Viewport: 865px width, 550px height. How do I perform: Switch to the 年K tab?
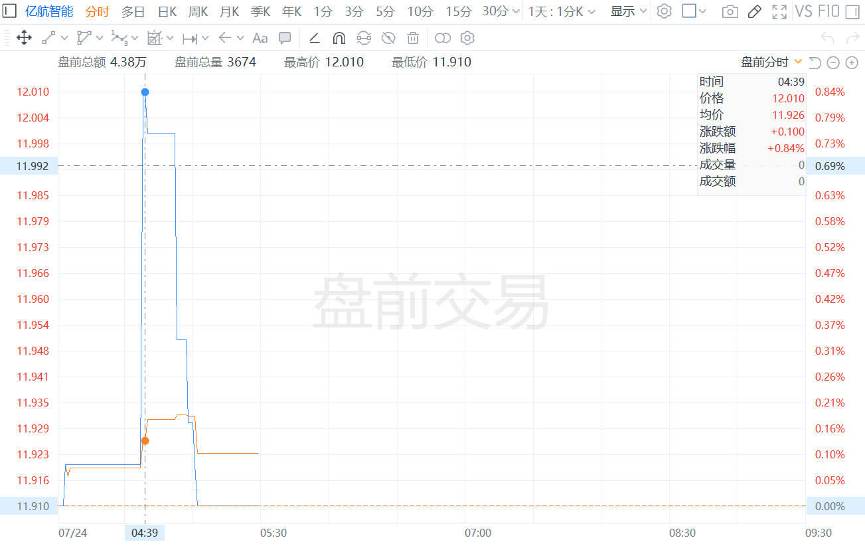pos(292,11)
